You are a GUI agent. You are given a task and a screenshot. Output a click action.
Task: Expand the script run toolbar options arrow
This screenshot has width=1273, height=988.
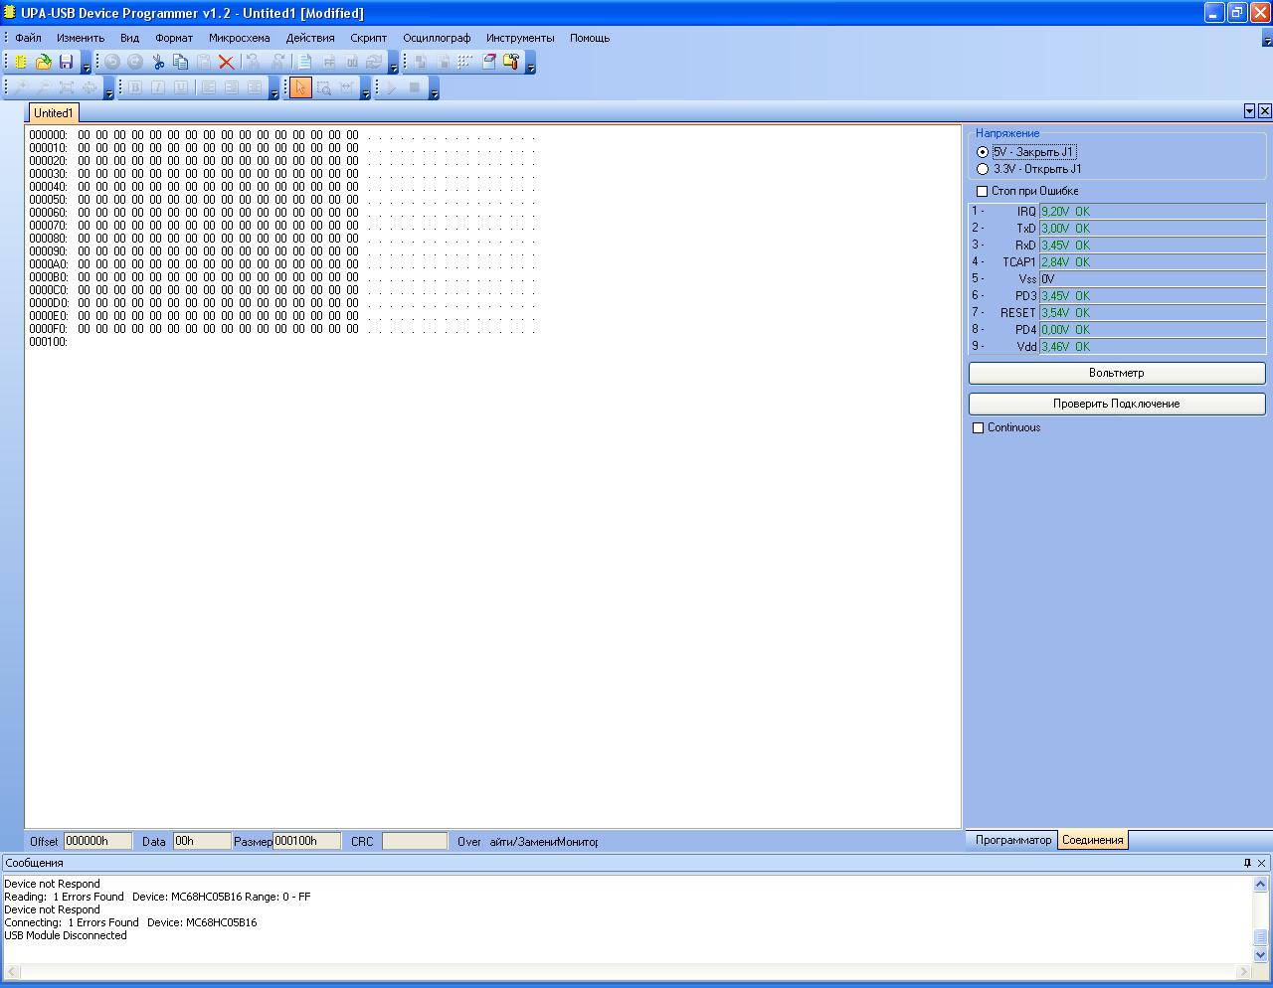(435, 89)
